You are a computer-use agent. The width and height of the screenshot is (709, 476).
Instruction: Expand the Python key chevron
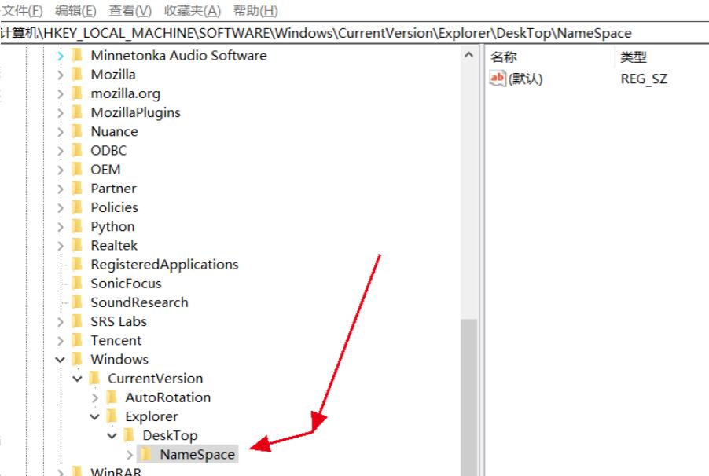coord(61,227)
